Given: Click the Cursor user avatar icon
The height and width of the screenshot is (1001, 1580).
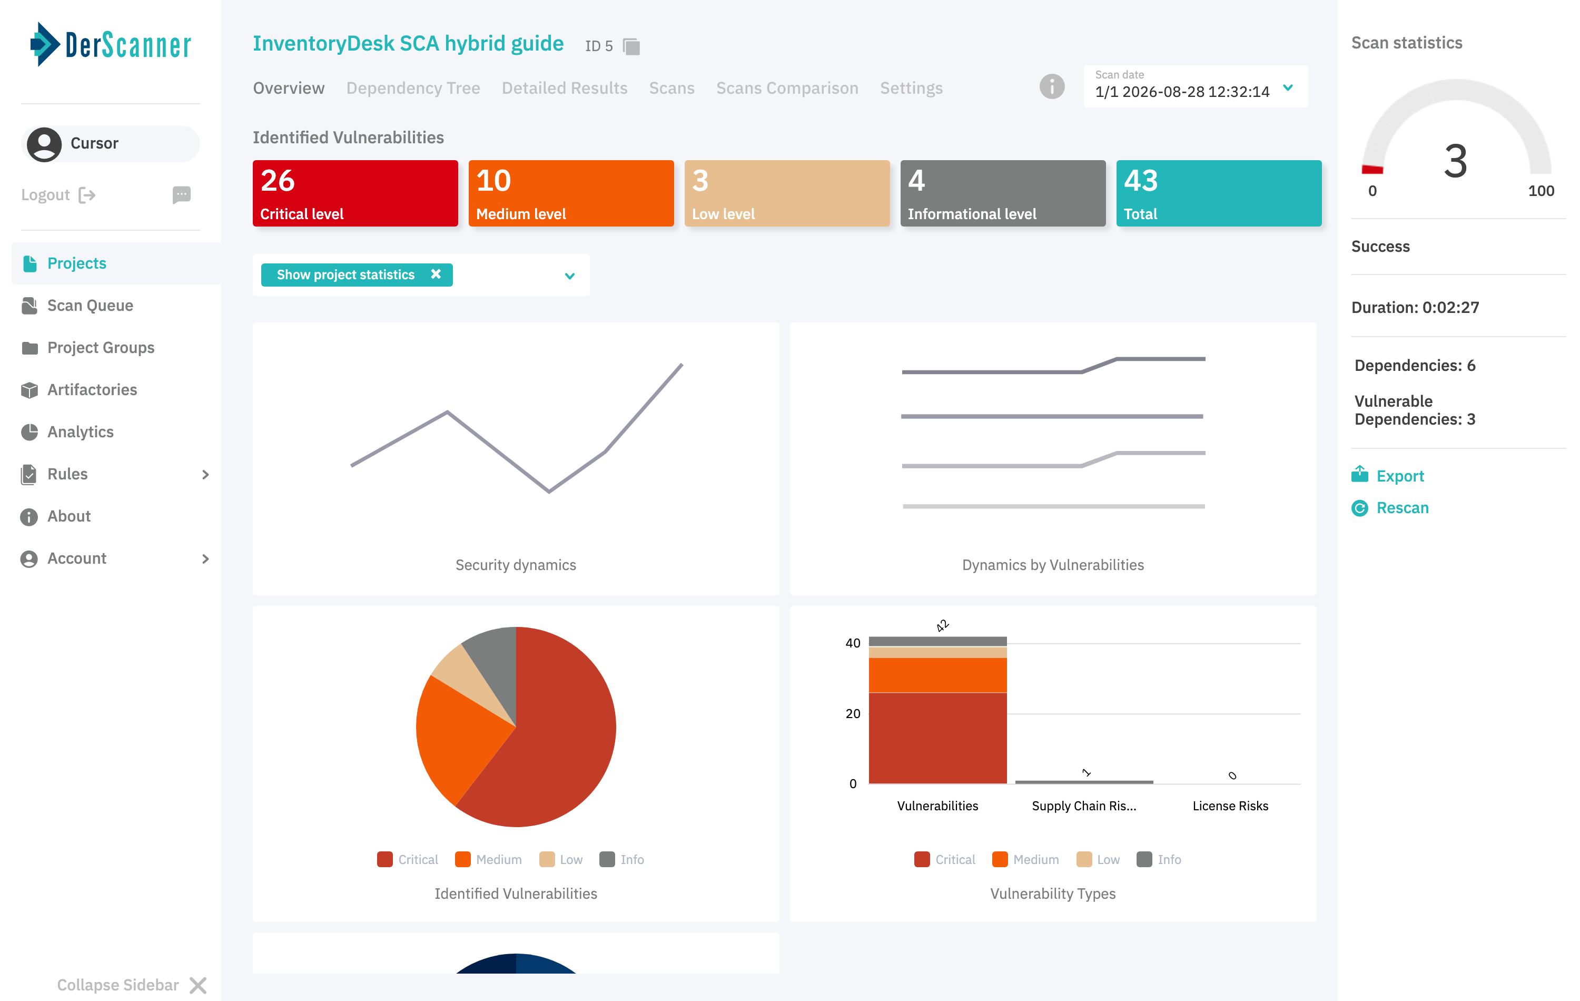Looking at the screenshot, I should click(44, 144).
